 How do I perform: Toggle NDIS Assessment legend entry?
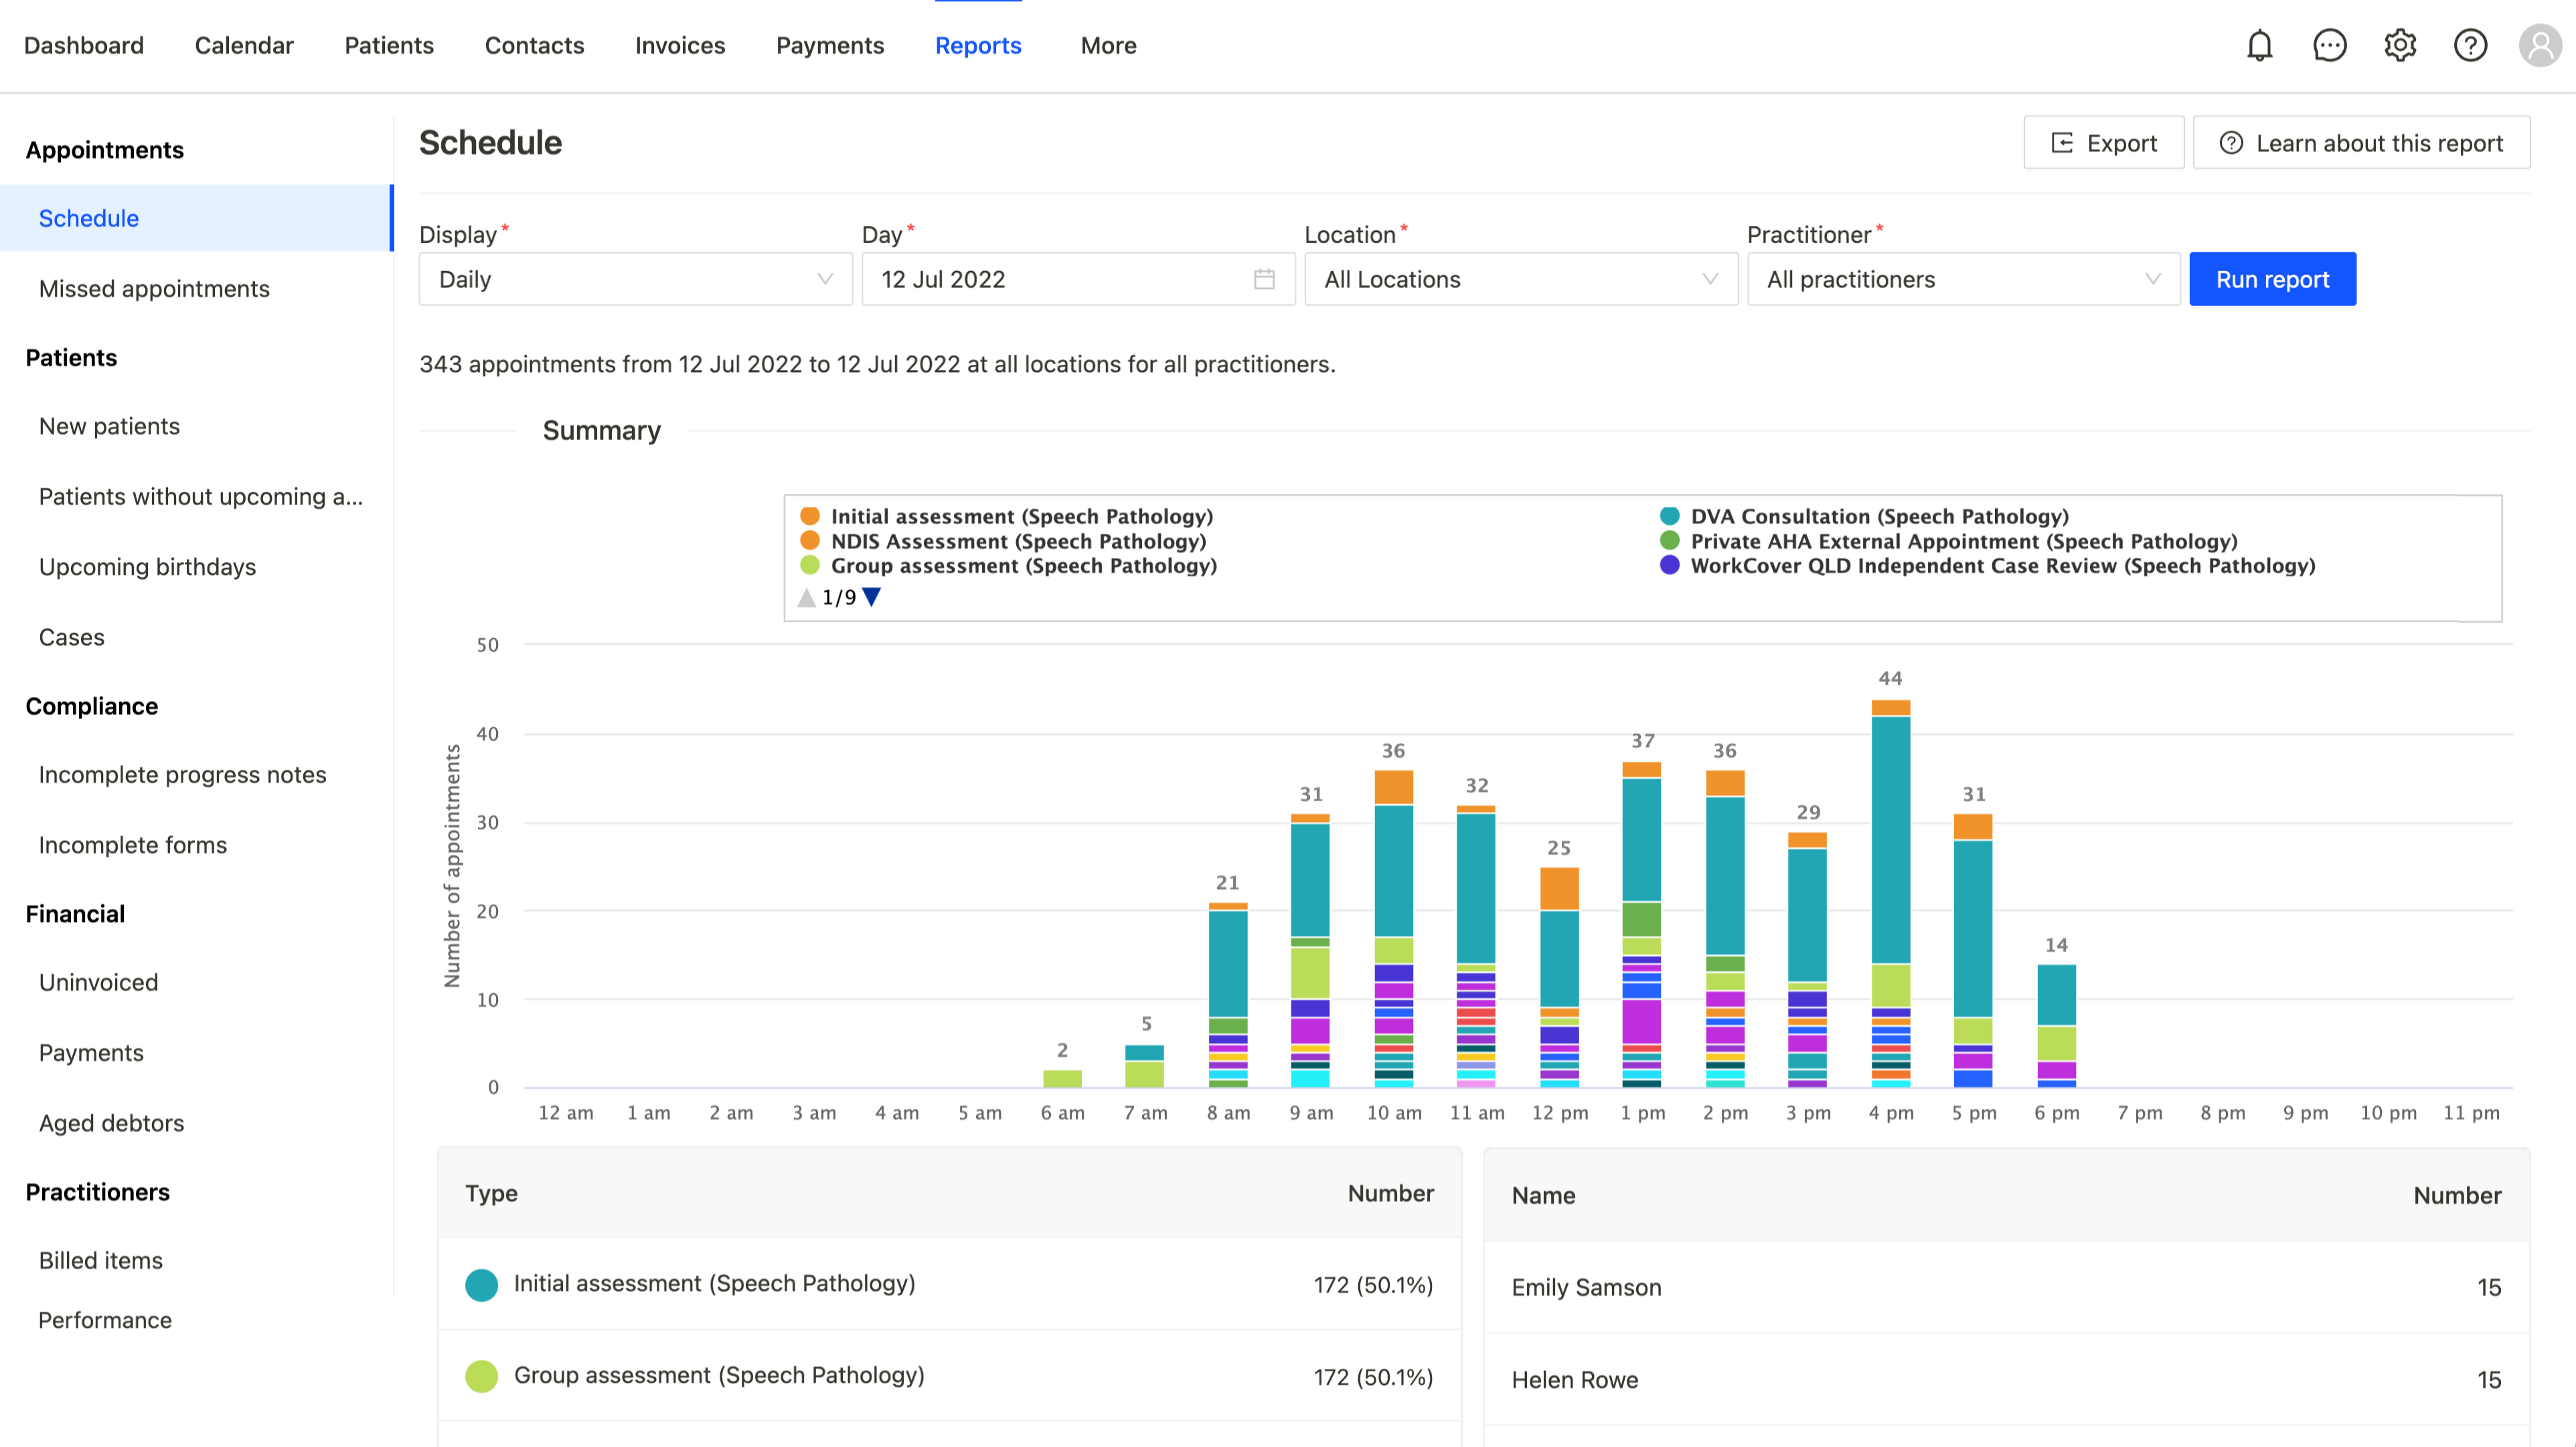click(x=1003, y=541)
